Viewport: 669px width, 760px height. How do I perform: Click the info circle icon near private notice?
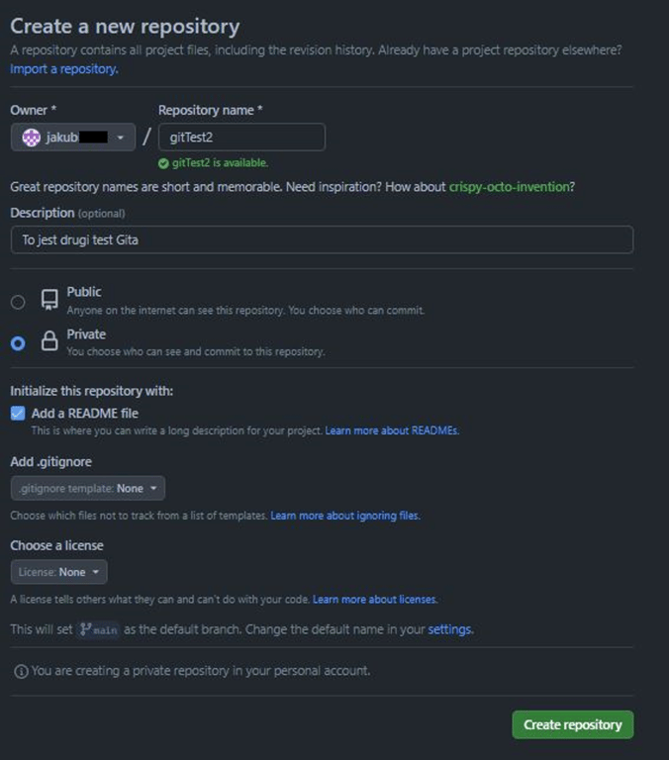21,671
